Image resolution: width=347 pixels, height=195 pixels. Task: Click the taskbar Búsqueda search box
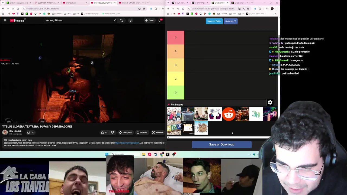(125, 154)
